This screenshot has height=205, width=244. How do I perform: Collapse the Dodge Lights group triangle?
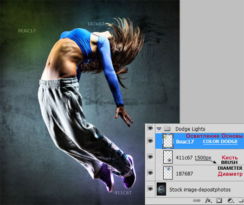coord(159,129)
